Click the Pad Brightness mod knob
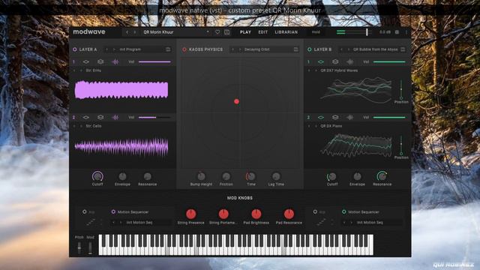 pyautogui.click(x=256, y=214)
